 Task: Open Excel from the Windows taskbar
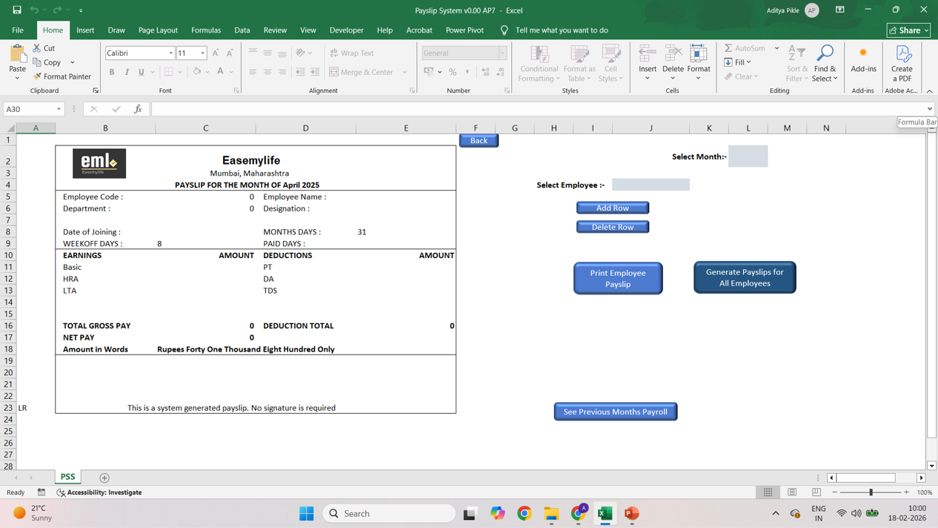(x=605, y=513)
